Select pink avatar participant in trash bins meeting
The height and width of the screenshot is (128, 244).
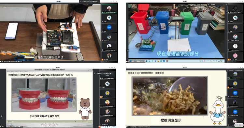(235, 55)
